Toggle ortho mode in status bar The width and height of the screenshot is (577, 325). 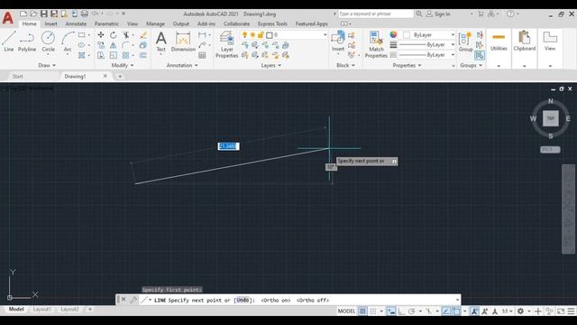401,311
